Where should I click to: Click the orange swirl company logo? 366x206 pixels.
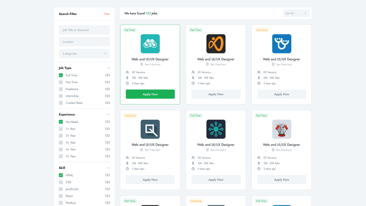point(216,44)
